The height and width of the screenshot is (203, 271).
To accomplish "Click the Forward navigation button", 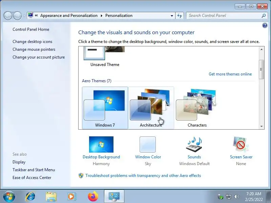I will [18, 16].
